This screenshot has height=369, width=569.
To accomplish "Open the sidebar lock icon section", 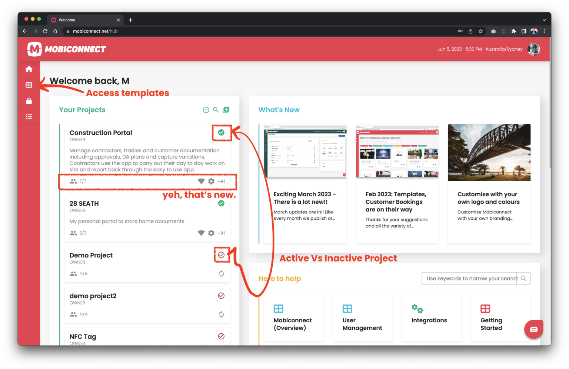I will point(29,100).
